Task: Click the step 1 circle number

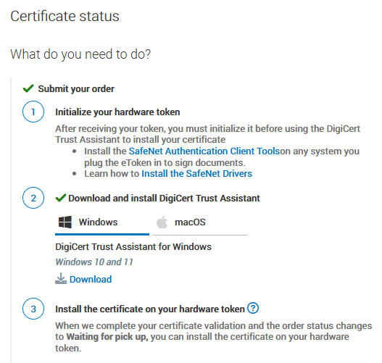Action: 33,112
